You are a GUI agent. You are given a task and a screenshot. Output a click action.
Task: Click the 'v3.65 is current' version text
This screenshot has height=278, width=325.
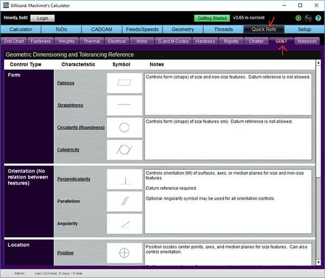pyautogui.click(x=249, y=18)
